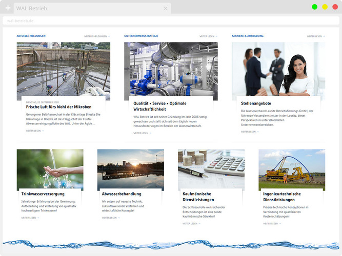
Task: Click Weiter lesen under Stellenangebote text
Action: (250, 132)
